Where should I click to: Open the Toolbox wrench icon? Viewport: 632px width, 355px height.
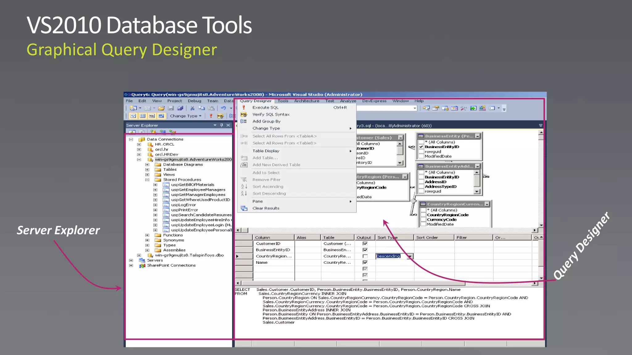464,108
